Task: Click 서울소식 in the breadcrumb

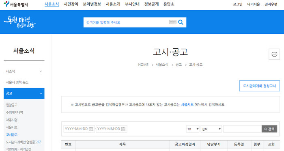Action: [x=162, y=65]
